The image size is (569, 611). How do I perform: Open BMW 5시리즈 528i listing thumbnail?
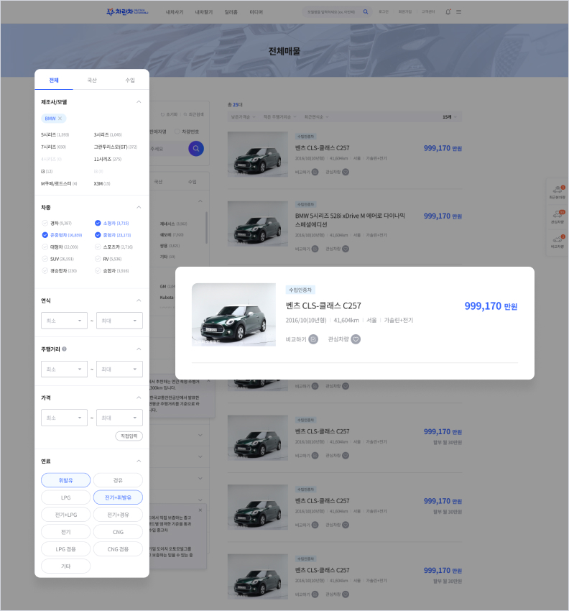tap(258, 224)
